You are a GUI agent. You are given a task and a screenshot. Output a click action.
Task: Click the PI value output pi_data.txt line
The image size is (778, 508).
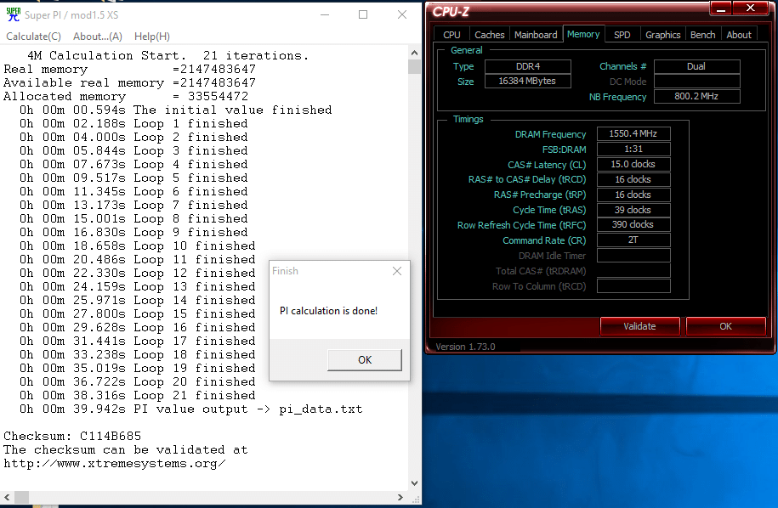click(191, 409)
